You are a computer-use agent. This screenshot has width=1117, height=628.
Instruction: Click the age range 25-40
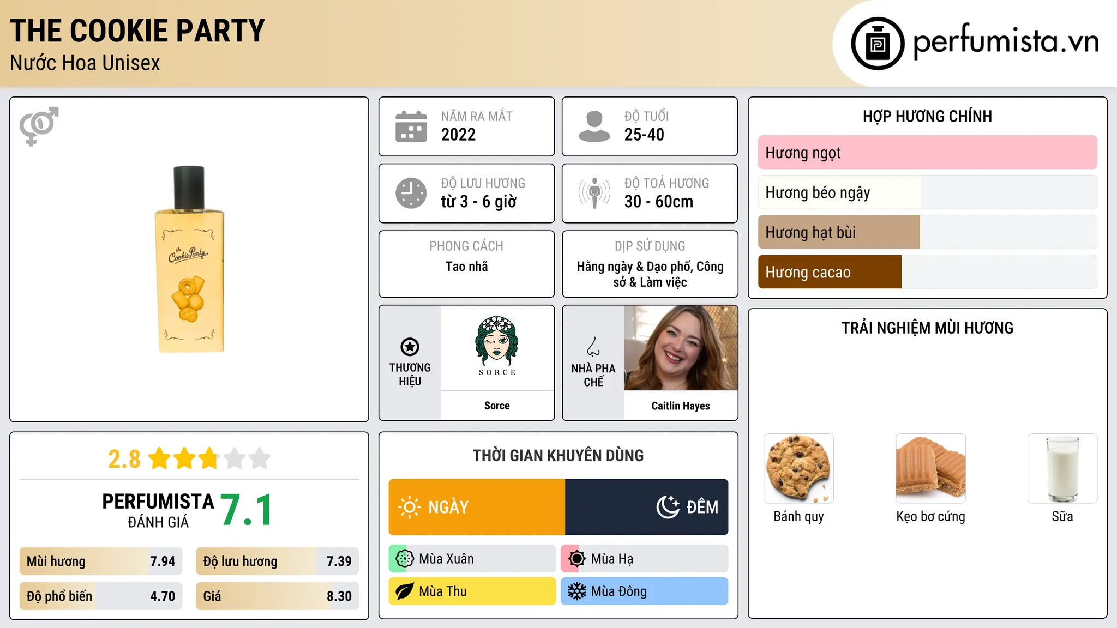tap(644, 135)
